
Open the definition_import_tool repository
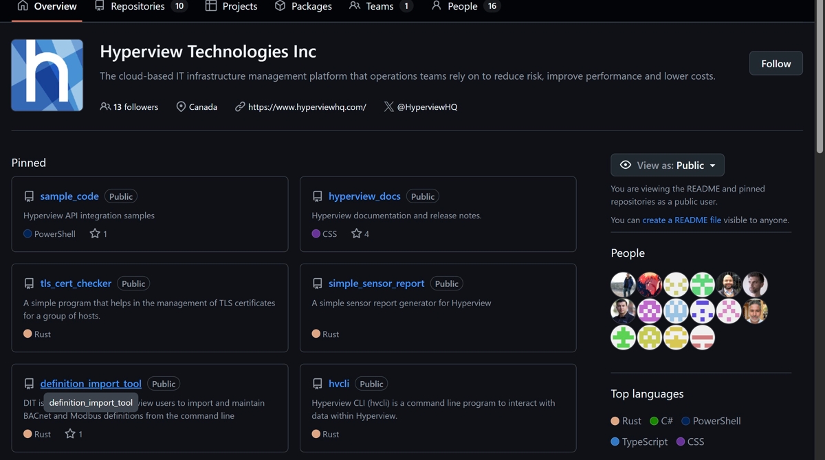pyautogui.click(x=91, y=384)
